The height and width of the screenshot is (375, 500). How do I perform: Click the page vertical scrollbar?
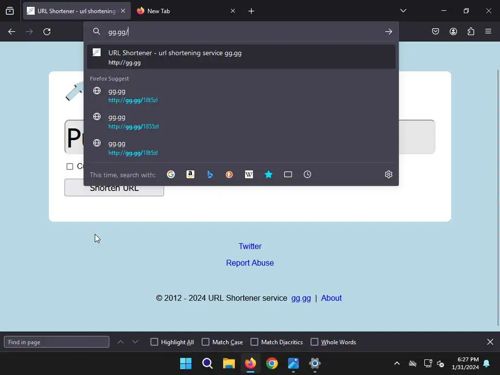point(498,198)
